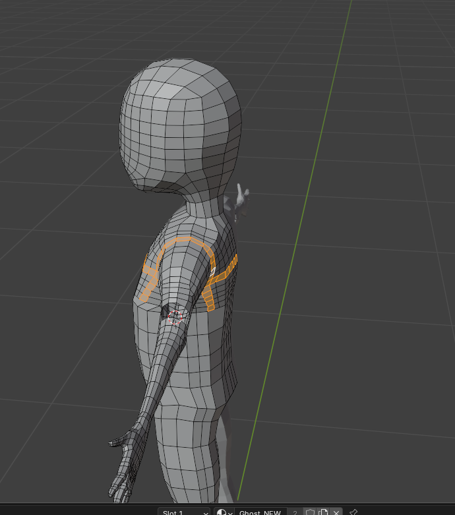Duplicate material with the new material icon
This screenshot has height=515, width=455.
323,512
